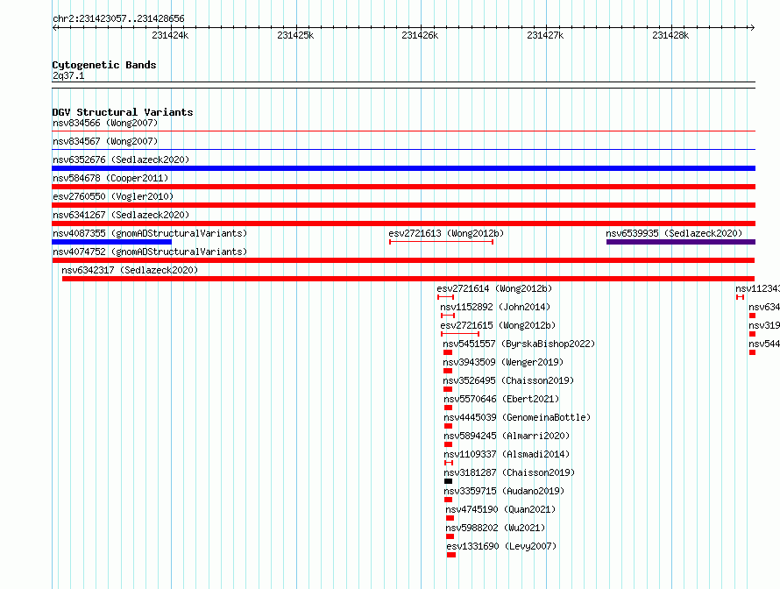Click nsv1152892 (John2014) label
The height and width of the screenshot is (589, 780).
coord(495,307)
